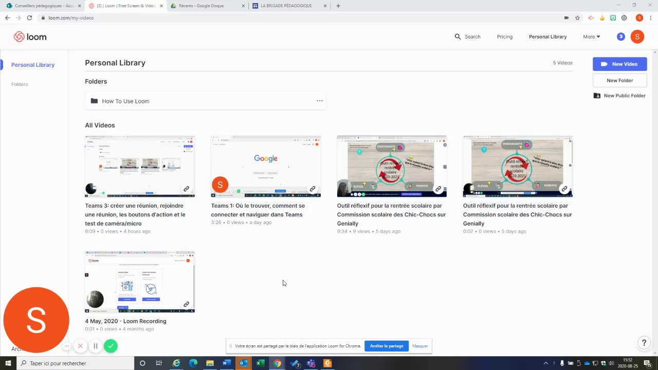Open recording options three-dot button
The image size is (658, 370).
[x=66, y=346]
